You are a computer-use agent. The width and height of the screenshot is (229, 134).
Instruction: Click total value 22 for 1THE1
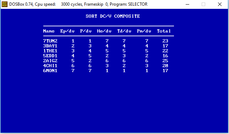coord(165,51)
